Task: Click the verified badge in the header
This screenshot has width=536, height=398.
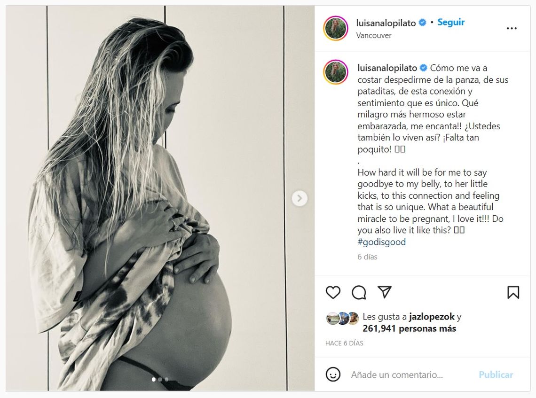Action: coord(423,23)
